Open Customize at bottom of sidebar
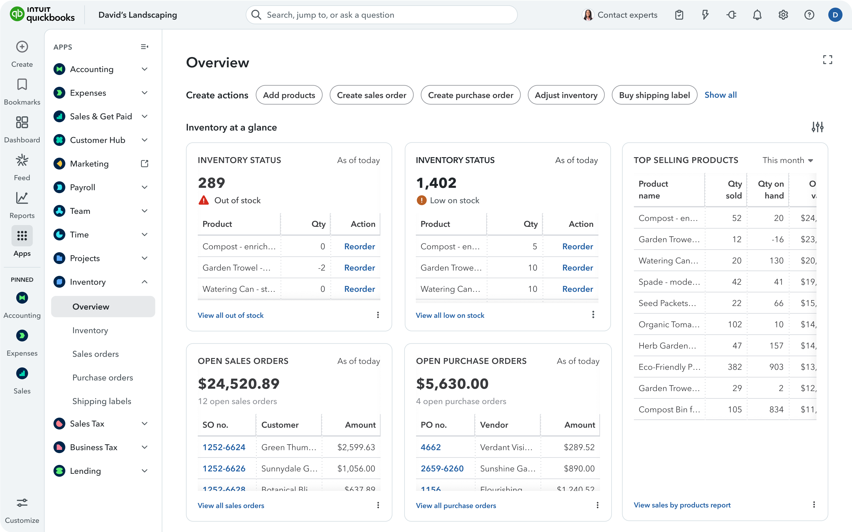Viewport: 852px width, 532px height. [22, 503]
